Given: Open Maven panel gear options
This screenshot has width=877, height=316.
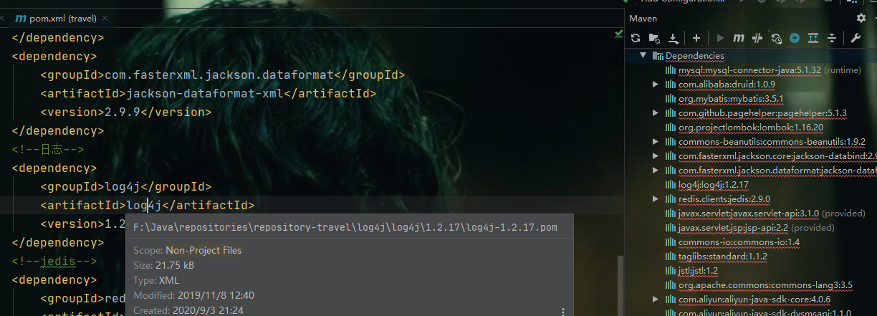Looking at the screenshot, I should (861, 18).
